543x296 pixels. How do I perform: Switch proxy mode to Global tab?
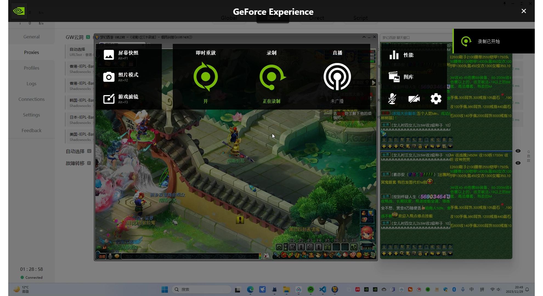pyautogui.click(x=229, y=18)
